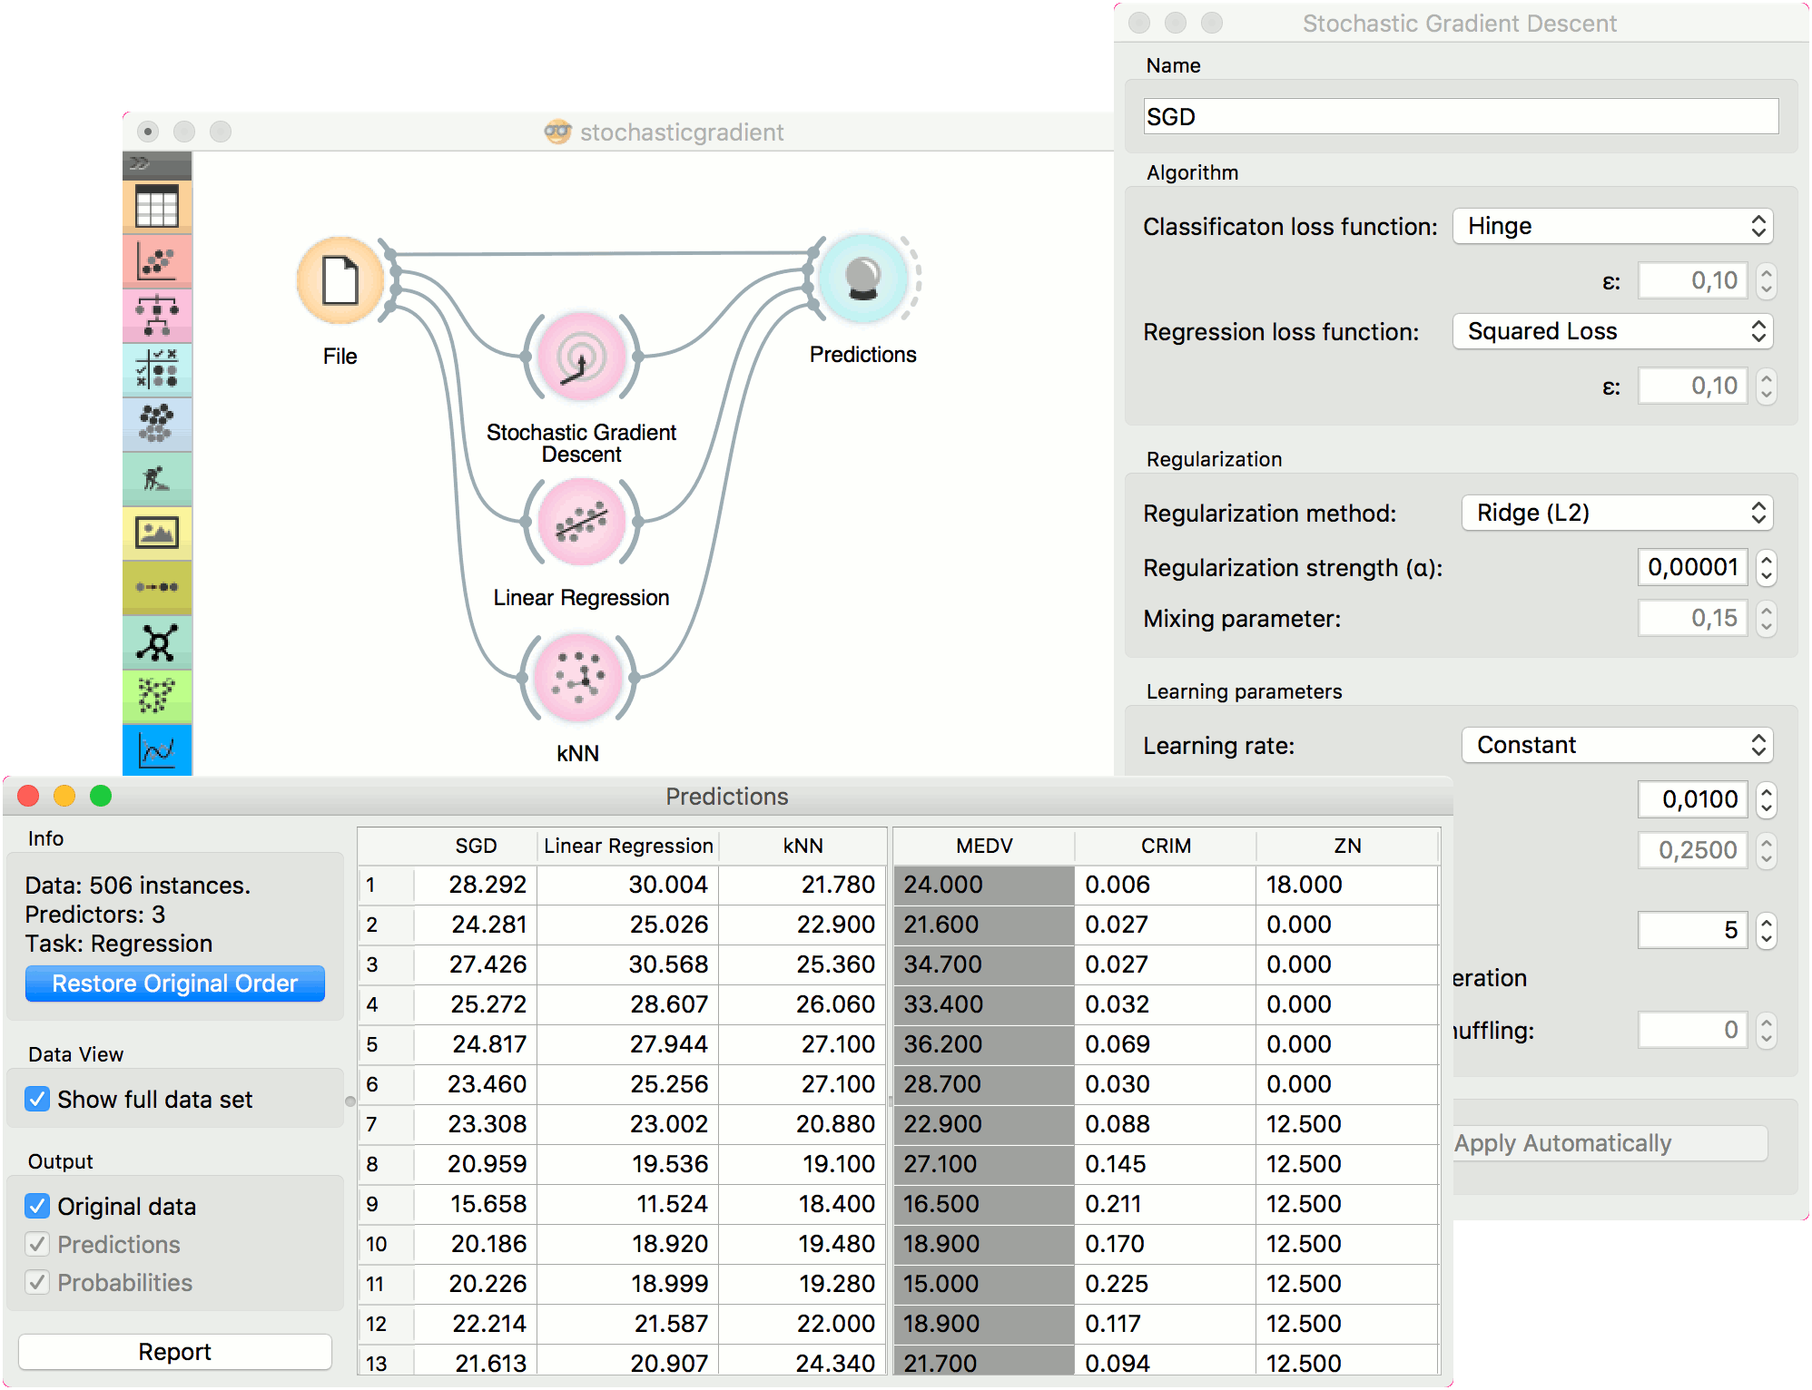Open Regression loss function Squared Loss dropdown
Viewport: 1812px width, 1390px height.
(1612, 331)
